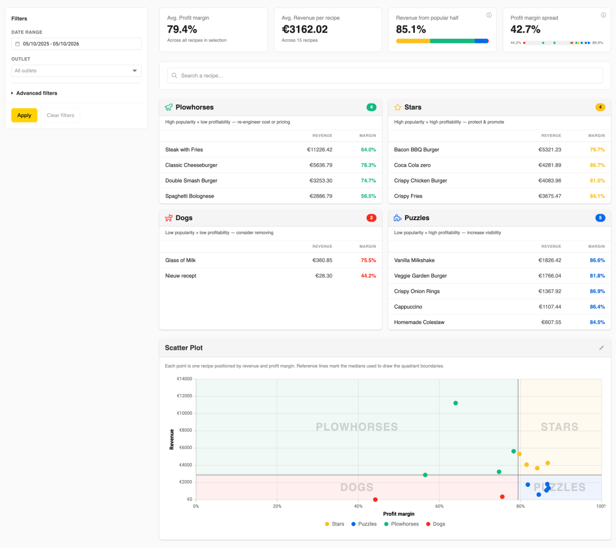Open info for Revenue from popular half
Viewport: 616px width, 548px height.
489,15
